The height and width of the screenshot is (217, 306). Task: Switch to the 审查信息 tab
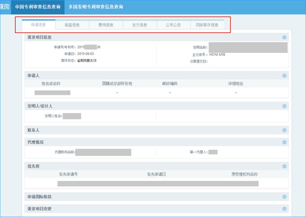72,25
